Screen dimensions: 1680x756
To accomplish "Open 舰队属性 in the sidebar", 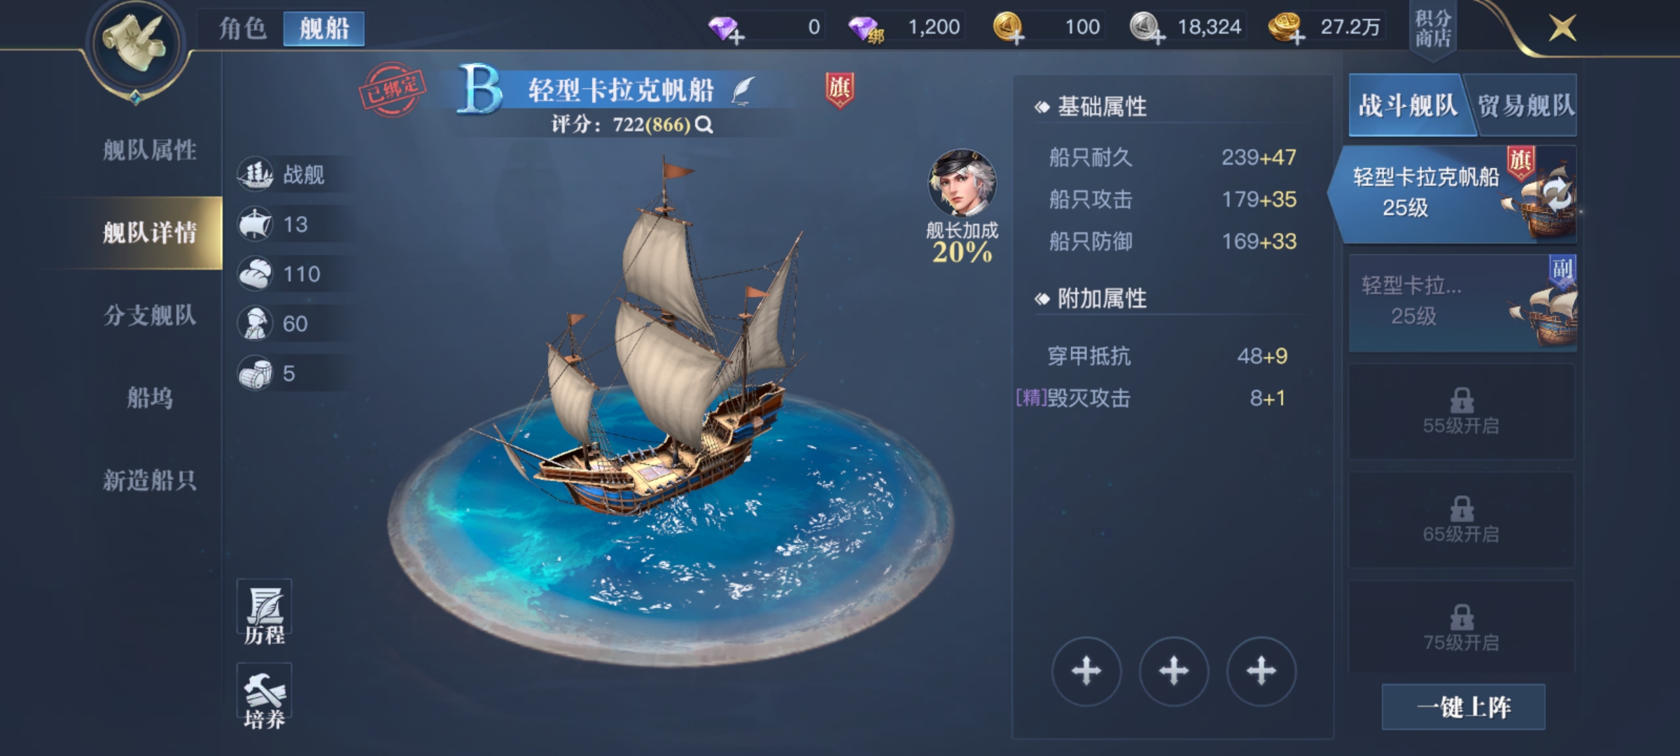I will point(149,150).
